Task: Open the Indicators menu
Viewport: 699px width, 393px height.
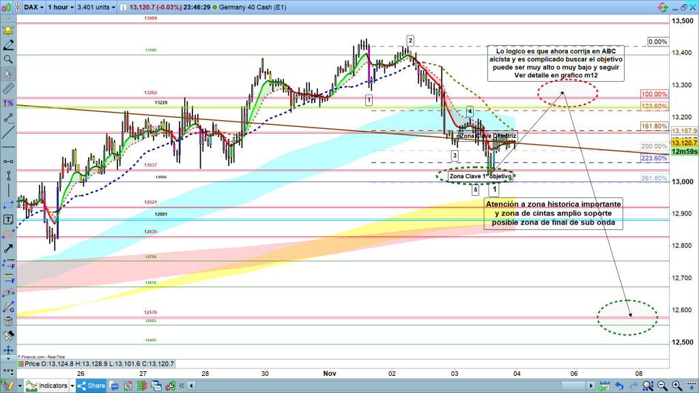Action: click(51, 385)
